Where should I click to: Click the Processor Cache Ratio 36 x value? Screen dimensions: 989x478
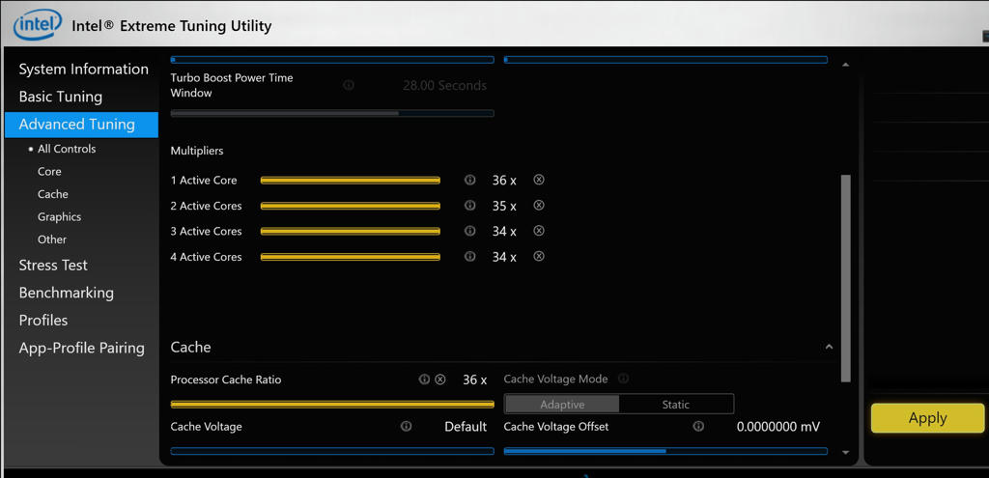point(475,380)
